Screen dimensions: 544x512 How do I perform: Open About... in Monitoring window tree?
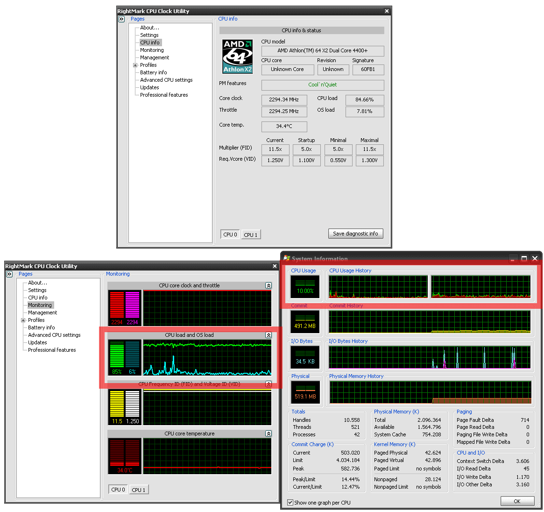37,283
